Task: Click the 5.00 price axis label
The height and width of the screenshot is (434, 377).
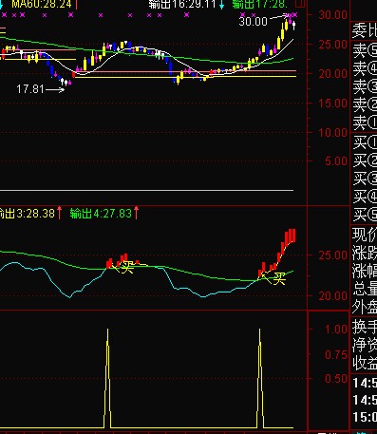Action: pos(336,161)
